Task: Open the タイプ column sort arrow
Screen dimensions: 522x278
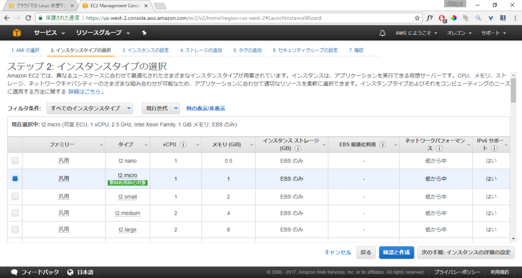Action: [x=146, y=145]
